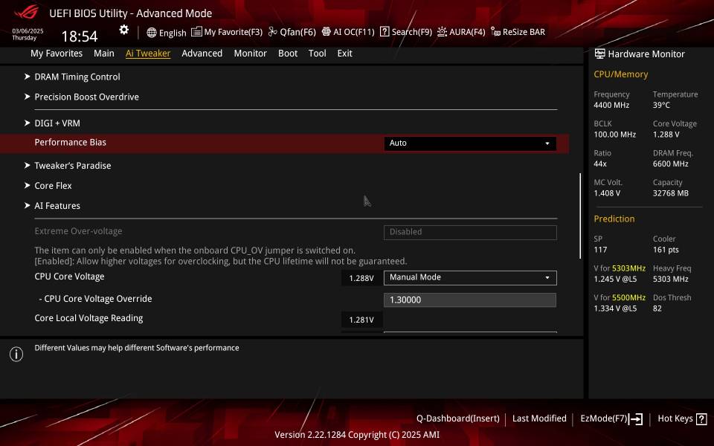Viewport: 714px width, 446px height.
Task: Click the 03/06/2025 date
Action: [x=28, y=31]
